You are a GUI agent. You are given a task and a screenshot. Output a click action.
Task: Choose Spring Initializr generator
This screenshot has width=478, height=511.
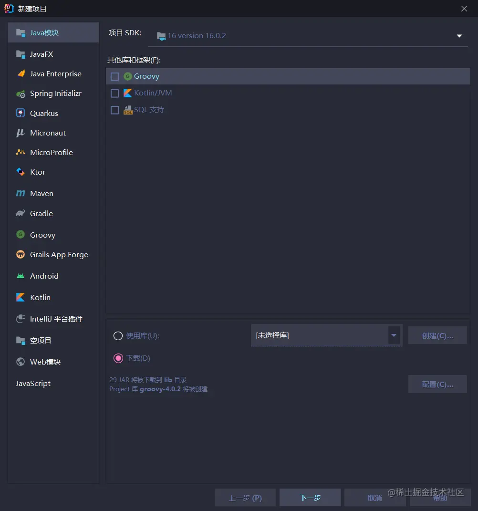click(x=53, y=94)
